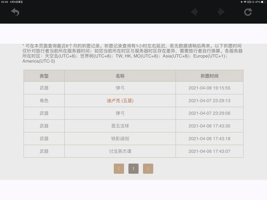Click the battery indicator in status bar
This screenshot has width=267, height=200.
click(263, 2)
